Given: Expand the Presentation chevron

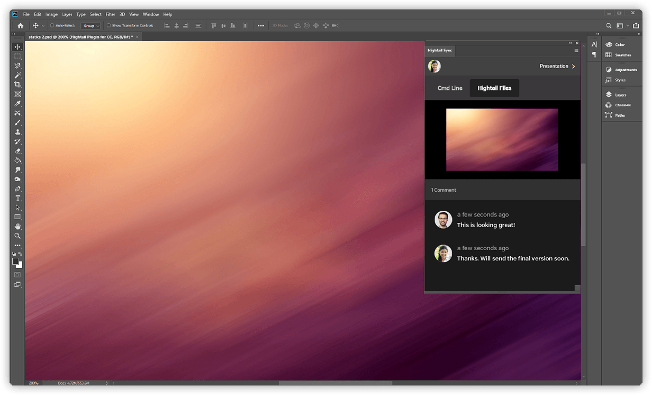Looking at the screenshot, I should point(574,67).
